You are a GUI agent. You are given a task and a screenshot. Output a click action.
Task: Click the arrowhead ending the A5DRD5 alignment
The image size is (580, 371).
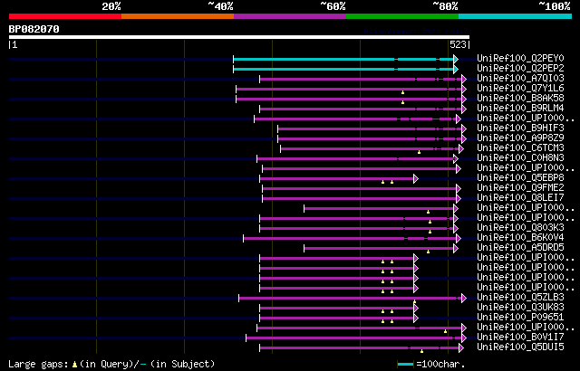456,249
